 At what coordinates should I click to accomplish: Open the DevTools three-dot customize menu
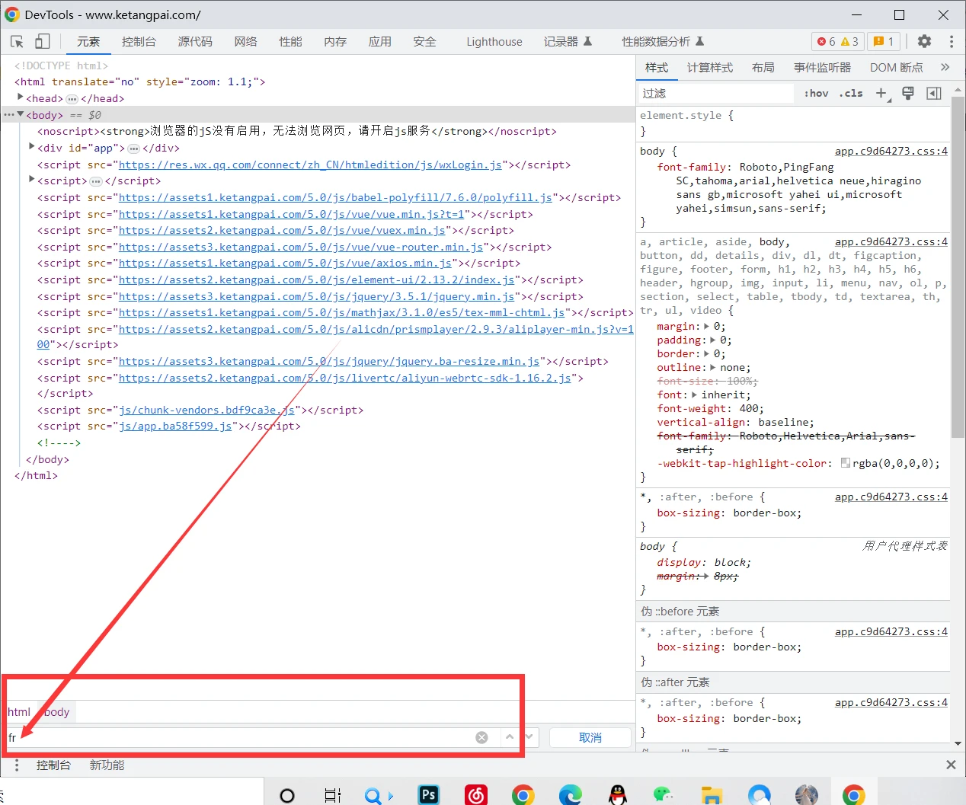click(952, 42)
